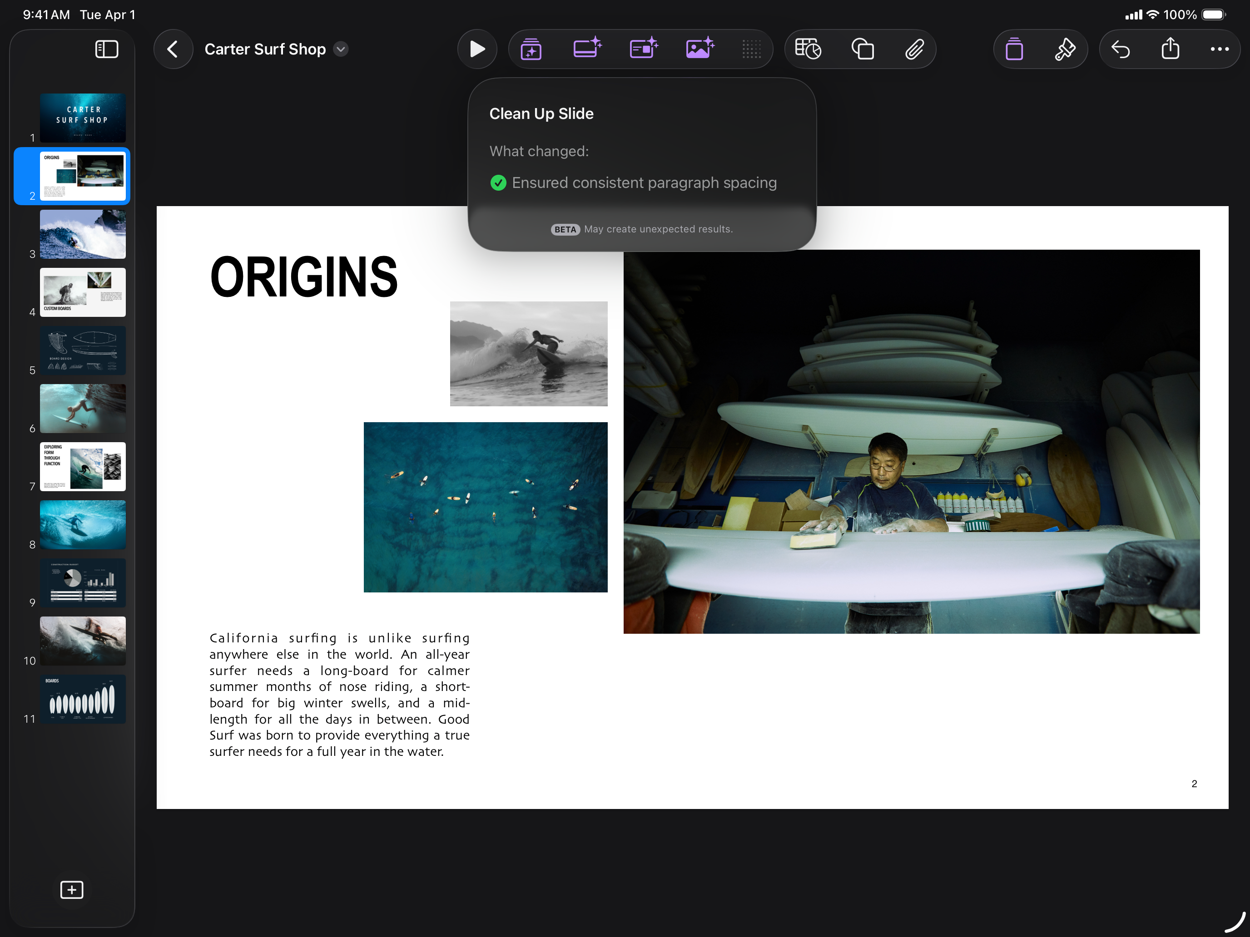The image size is (1250, 937).
Task: Tap the green checkmark in popover
Action: (x=498, y=182)
